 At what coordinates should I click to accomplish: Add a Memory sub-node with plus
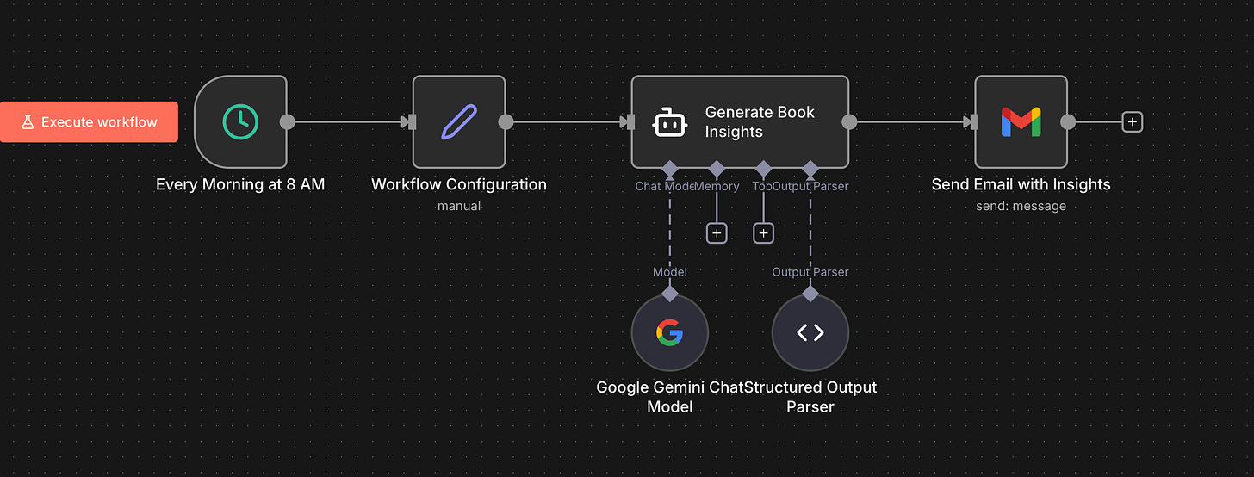(717, 233)
